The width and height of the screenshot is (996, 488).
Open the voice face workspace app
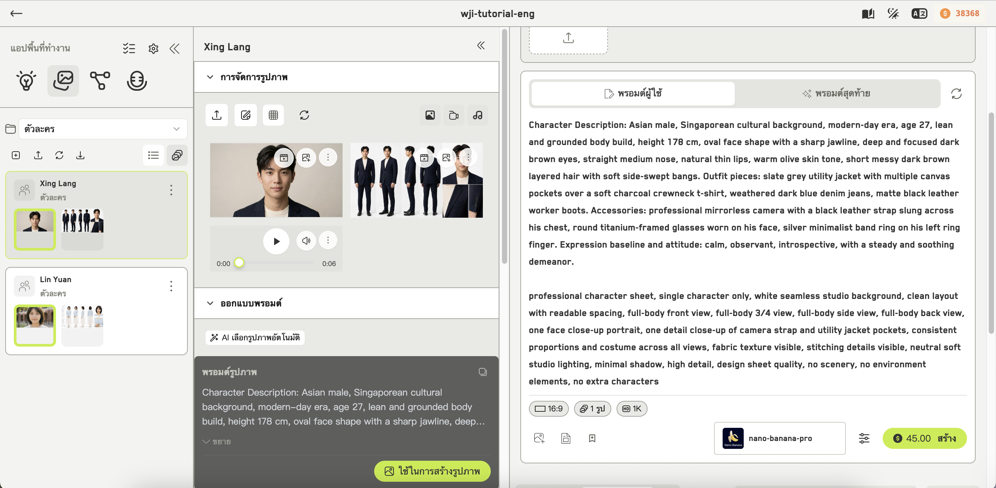tap(137, 80)
